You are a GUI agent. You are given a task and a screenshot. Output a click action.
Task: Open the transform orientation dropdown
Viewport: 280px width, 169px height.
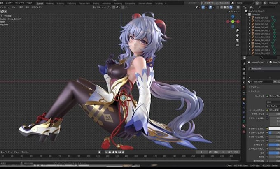[99, 7]
